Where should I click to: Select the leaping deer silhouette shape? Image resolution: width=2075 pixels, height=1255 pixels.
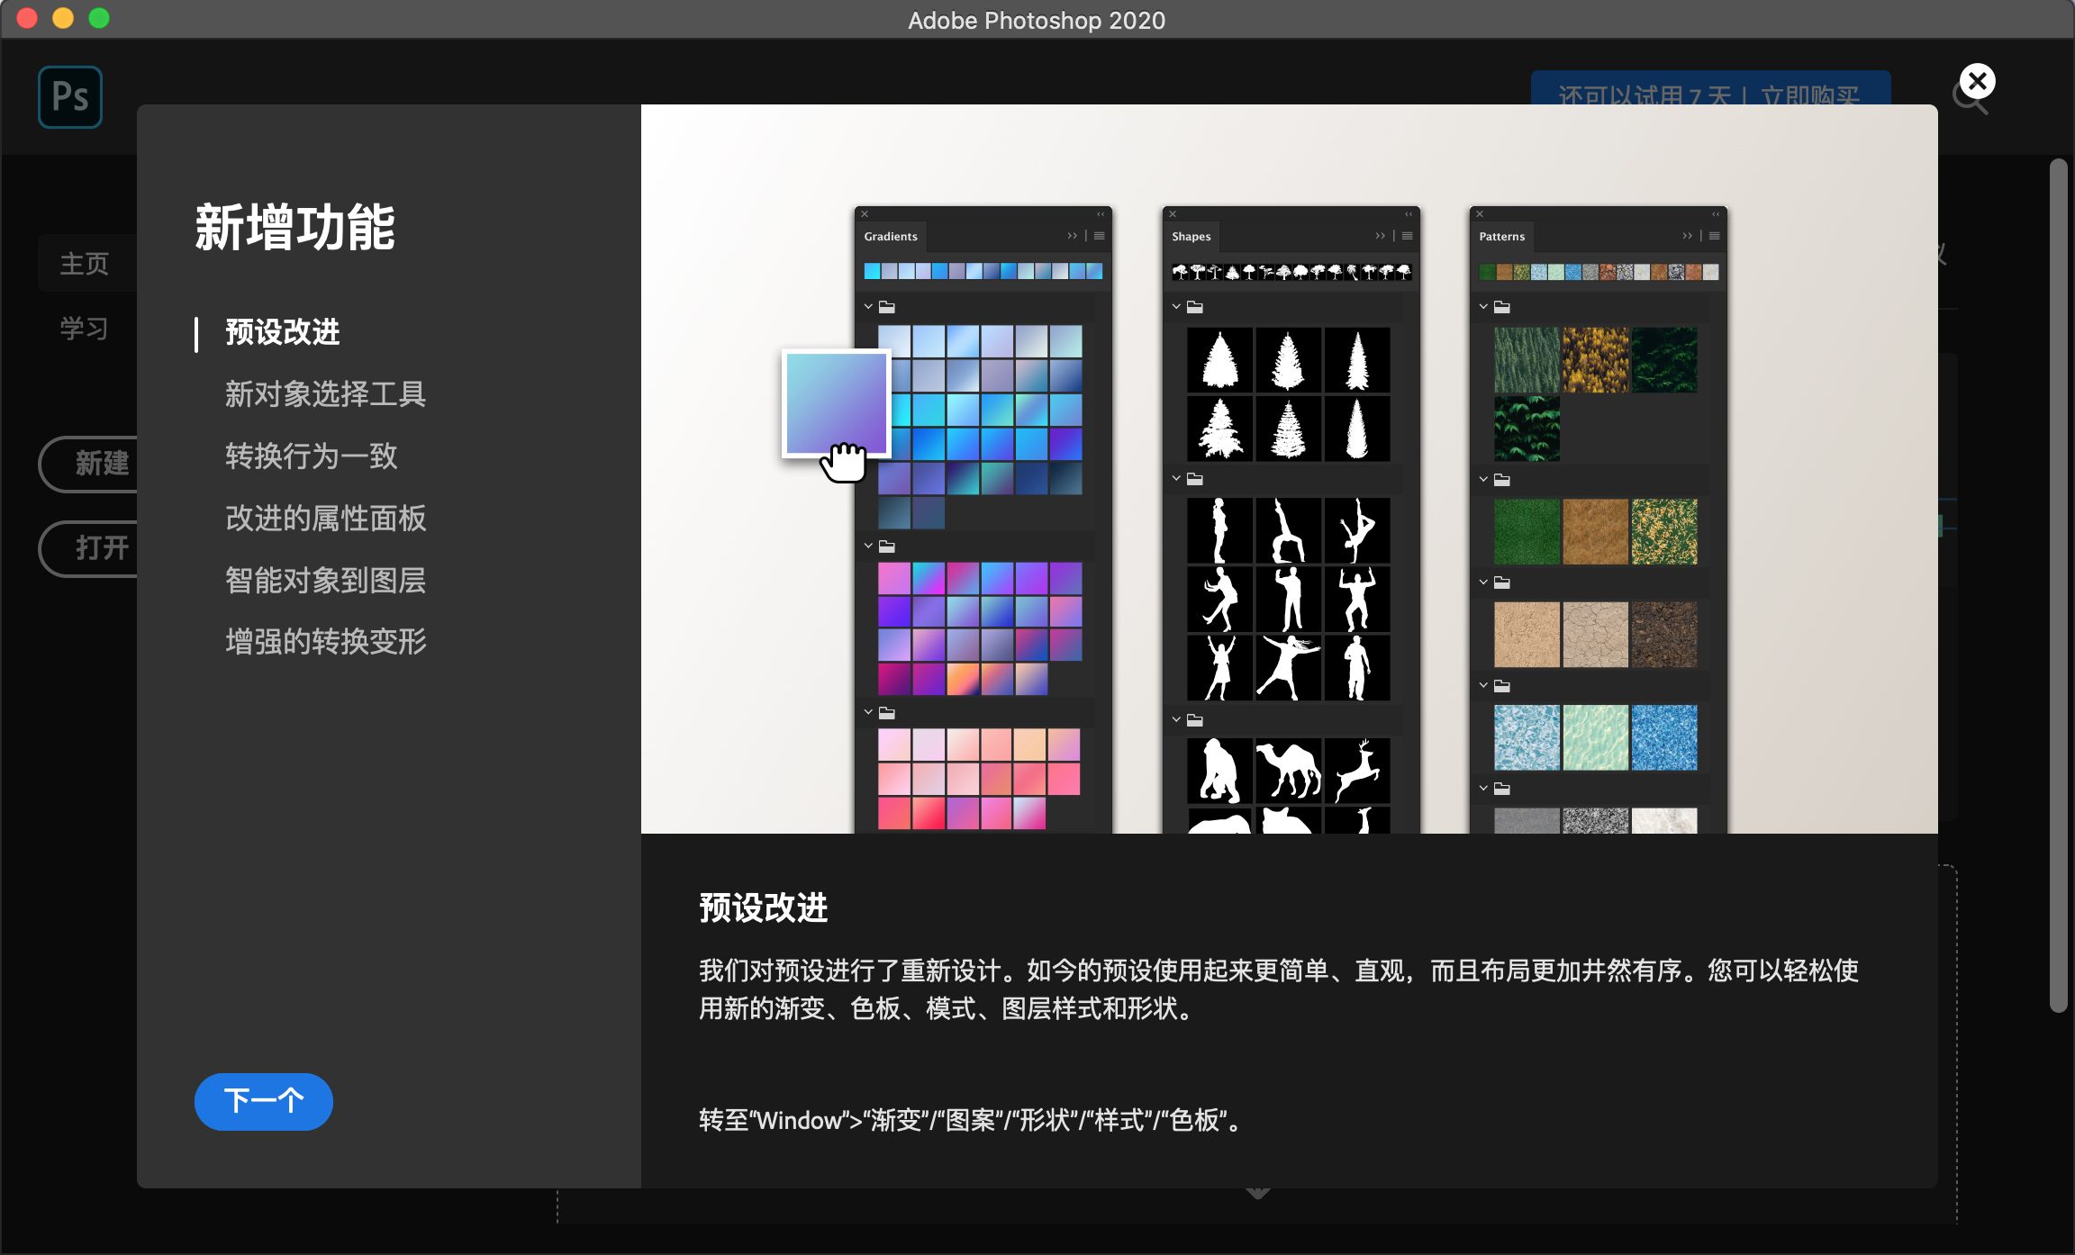point(1357,771)
